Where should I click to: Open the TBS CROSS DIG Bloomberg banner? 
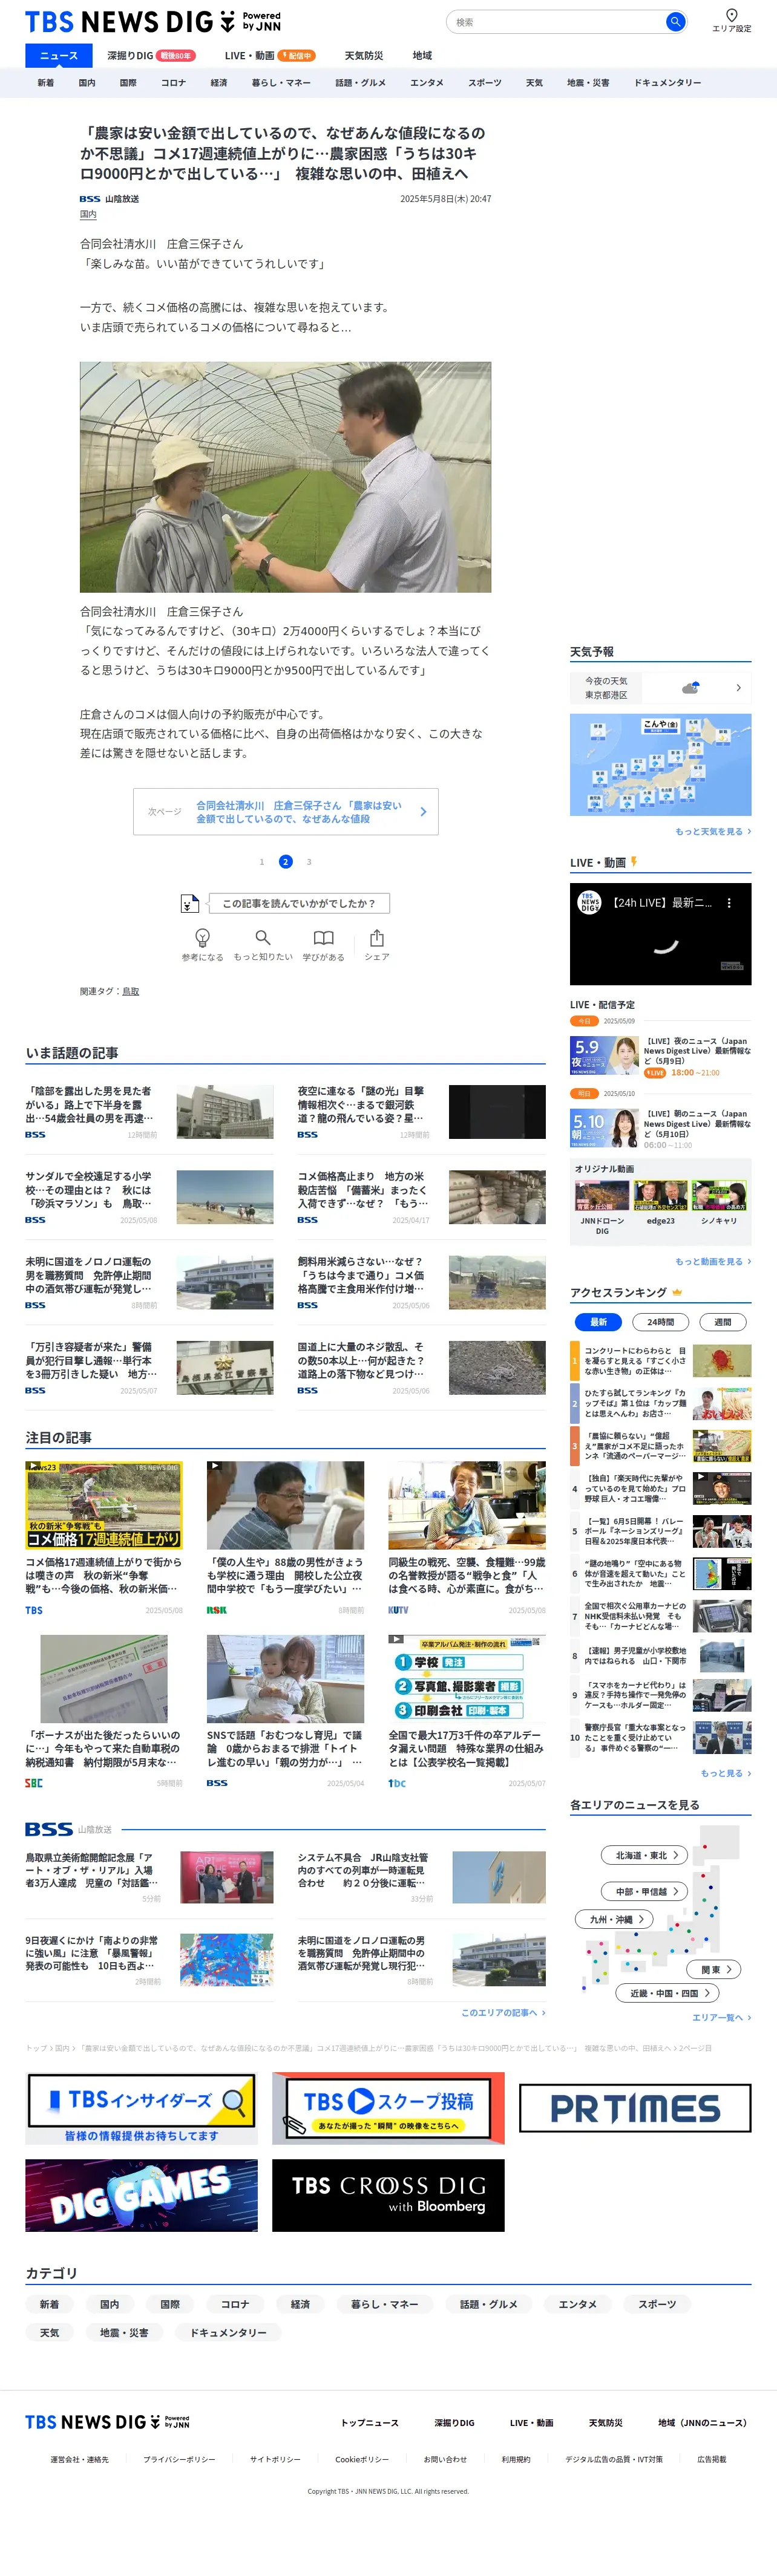(388, 2195)
